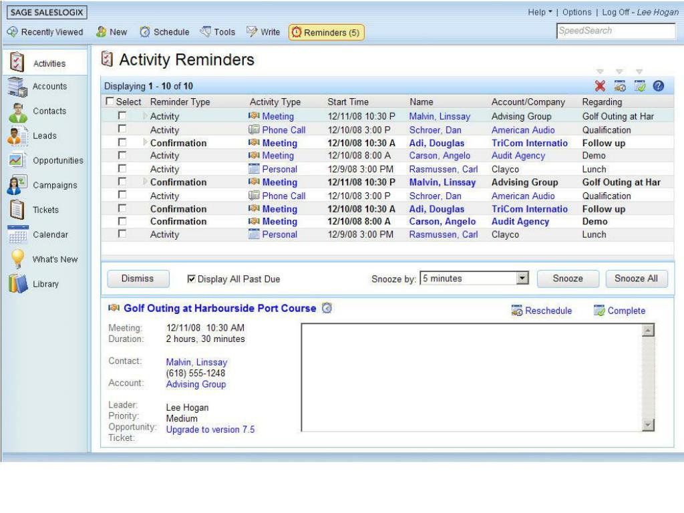Sort by Regarding column header

[602, 102]
